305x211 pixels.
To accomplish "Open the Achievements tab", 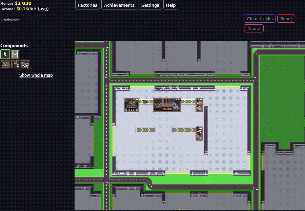I will [x=119, y=5].
